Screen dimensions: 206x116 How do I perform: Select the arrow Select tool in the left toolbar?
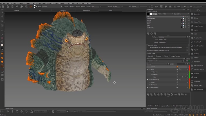pos(2,12)
